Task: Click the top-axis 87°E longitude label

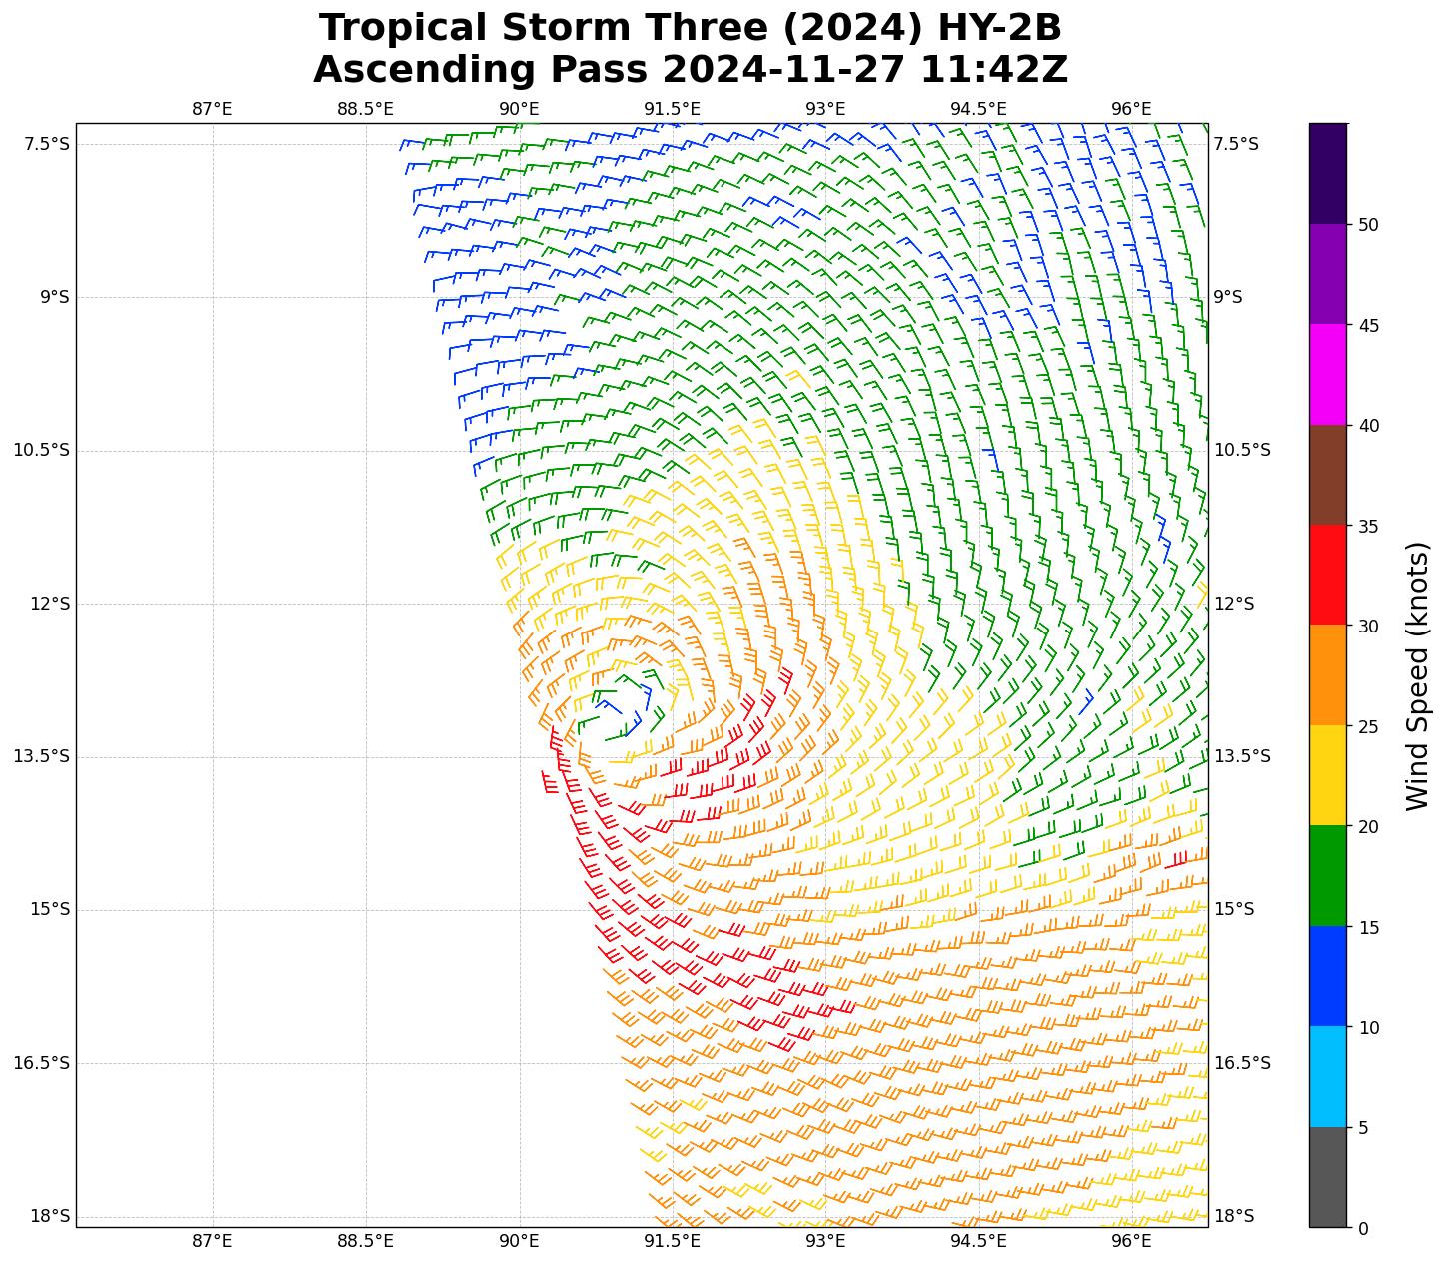Action: pos(212,109)
